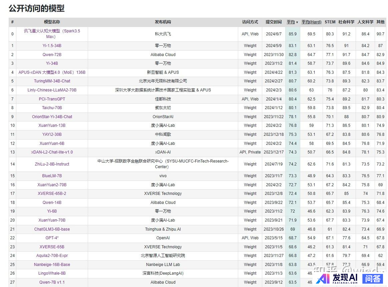This screenshot has height=287, width=388.
Task: Open the XuanYuan2-70B model link
Action: 52,185
